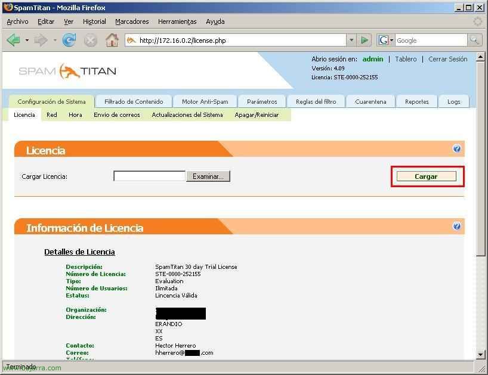Reload the page with the Refresh icon

pyautogui.click(x=69, y=40)
